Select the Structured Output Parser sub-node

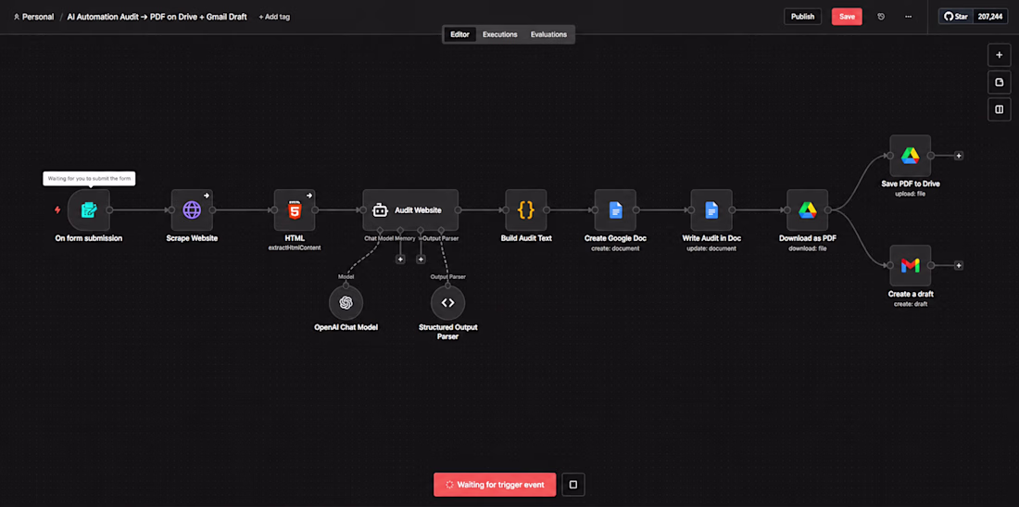(x=447, y=302)
